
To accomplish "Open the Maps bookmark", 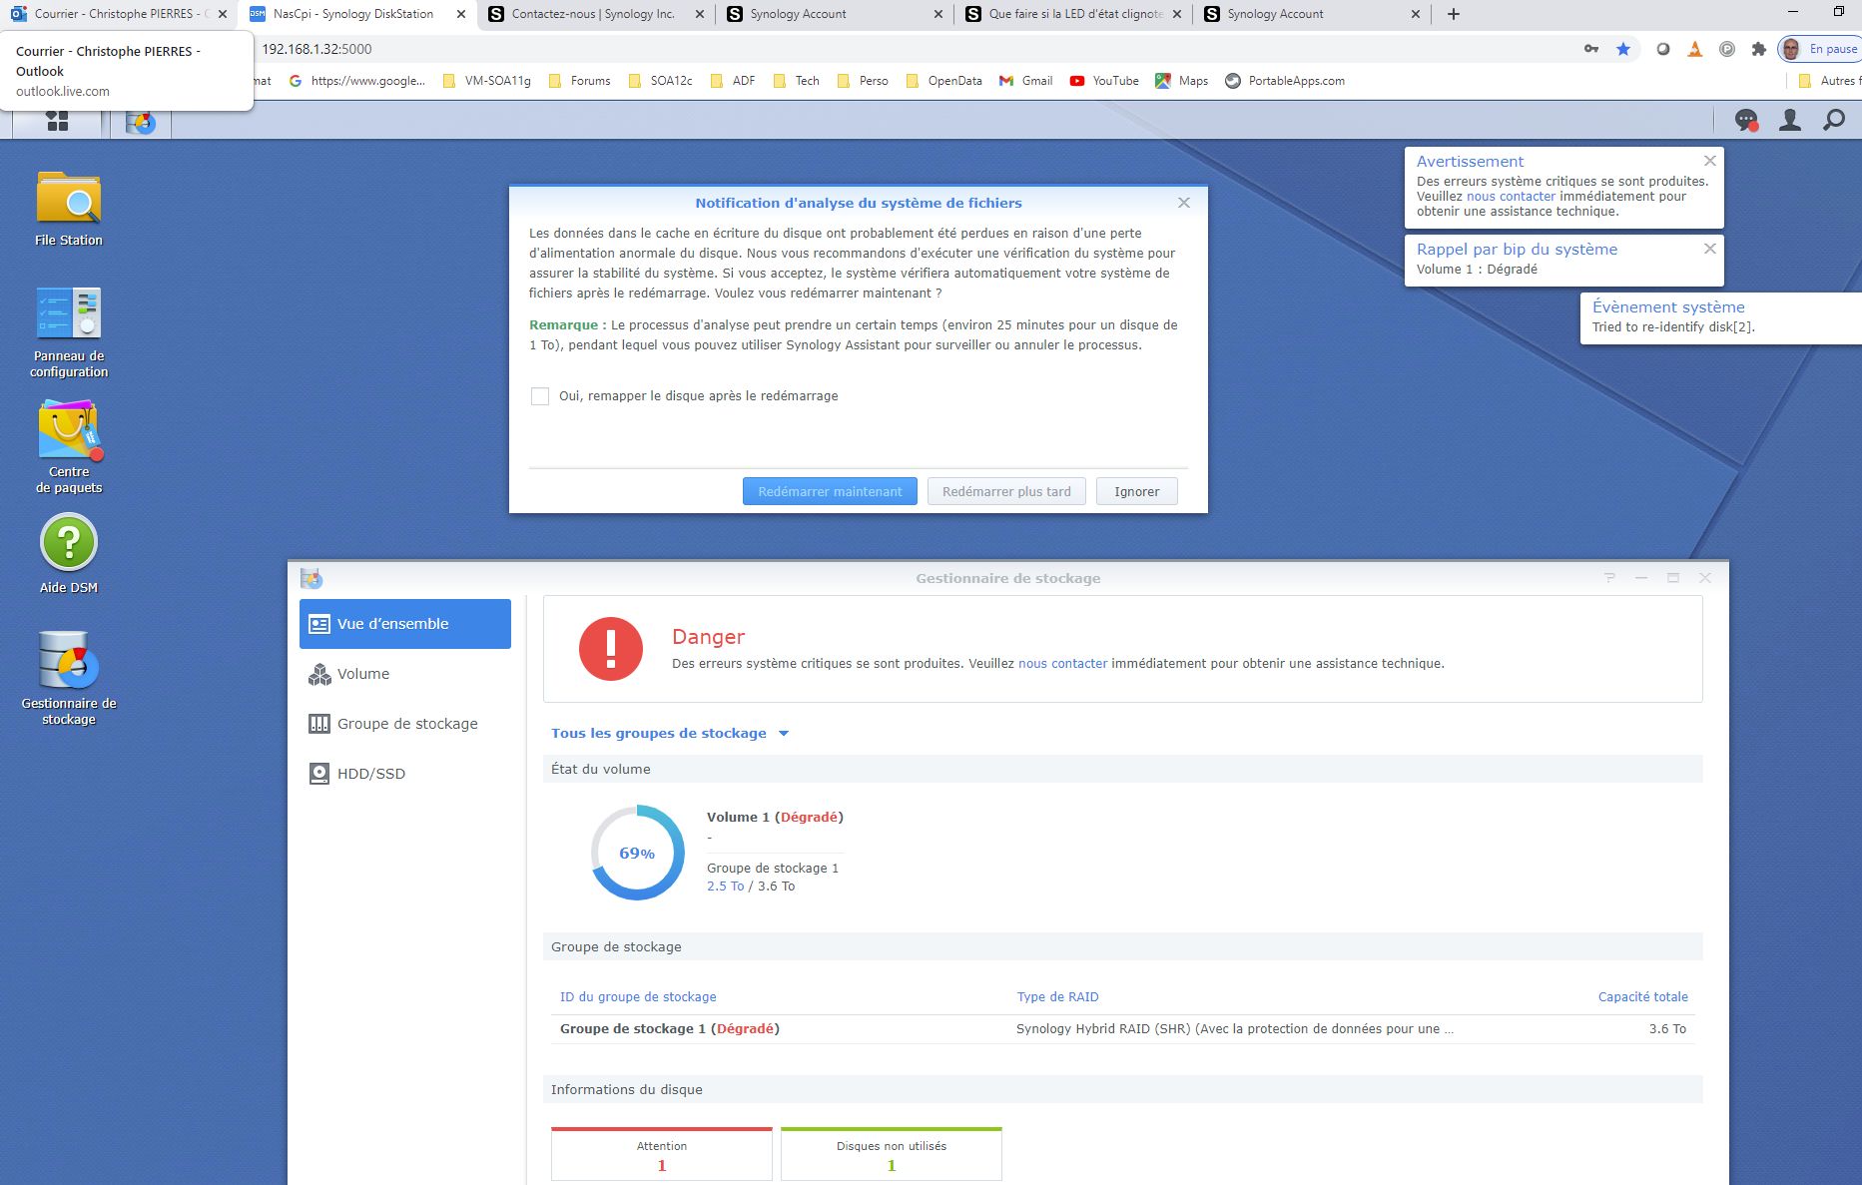I will coord(1182,81).
